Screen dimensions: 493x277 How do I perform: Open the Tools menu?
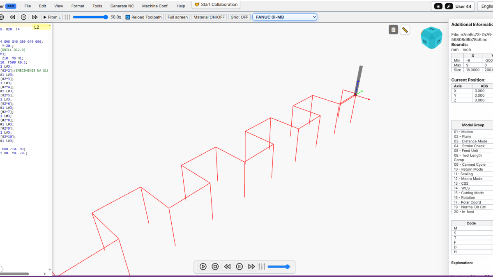pyautogui.click(x=97, y=6)
